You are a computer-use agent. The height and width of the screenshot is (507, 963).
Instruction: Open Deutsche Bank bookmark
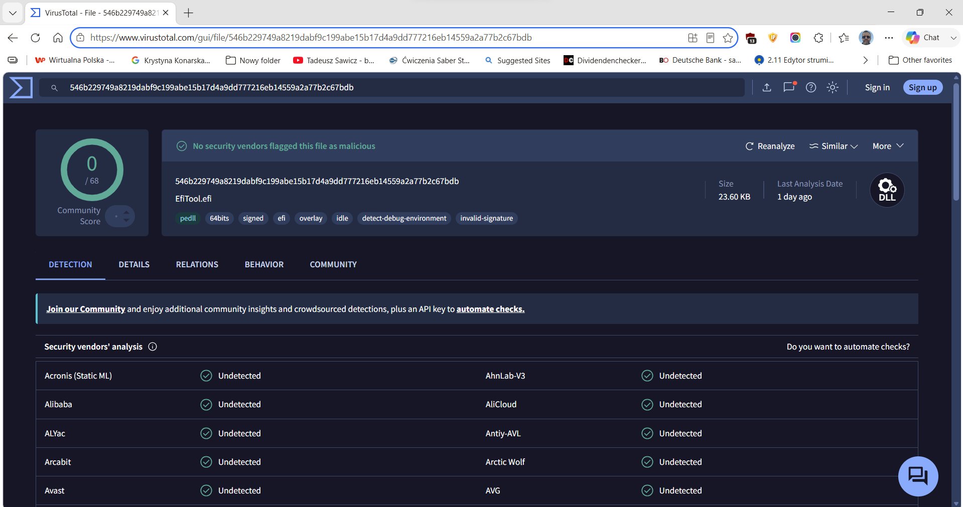tap(700, 60)
